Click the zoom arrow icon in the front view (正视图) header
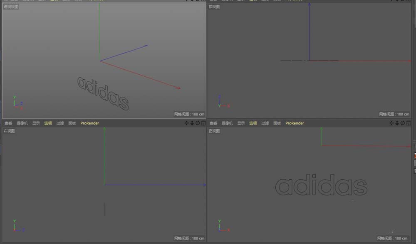 coord(397,123)
